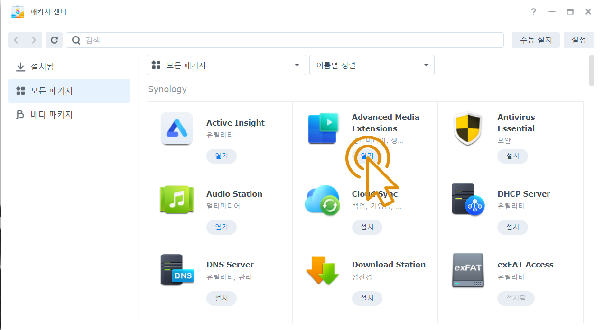Click the Download Station arrows icon

coord(323,270)
